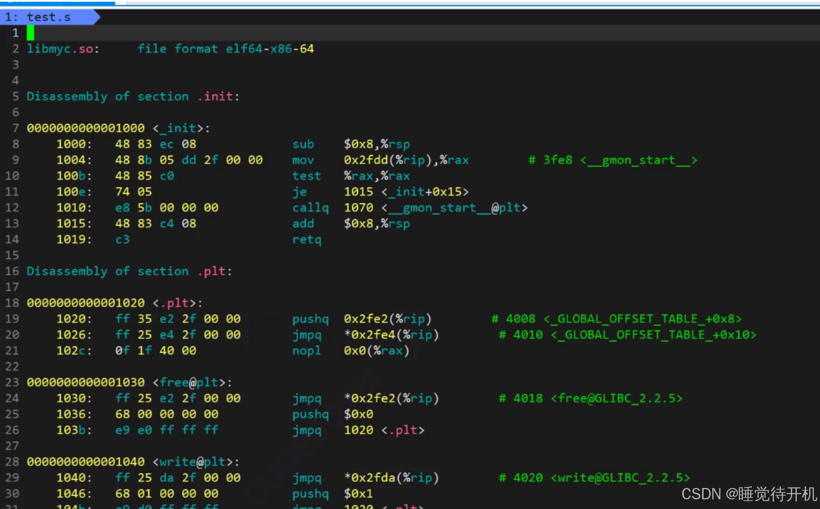Click the 'sub' instruction at address 1000
This screenshot has height=509, width=820.
[303, 144]
